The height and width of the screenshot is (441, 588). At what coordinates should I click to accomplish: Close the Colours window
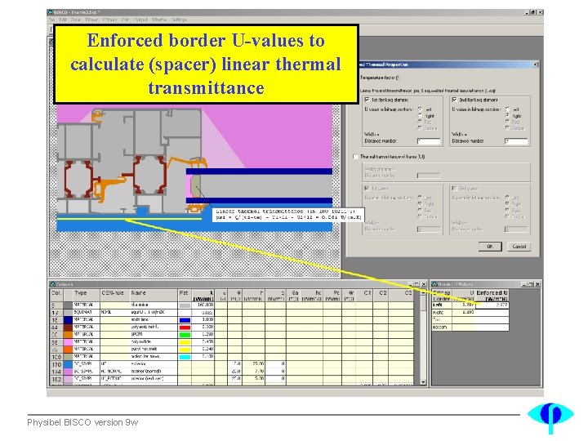coord(423,284)
